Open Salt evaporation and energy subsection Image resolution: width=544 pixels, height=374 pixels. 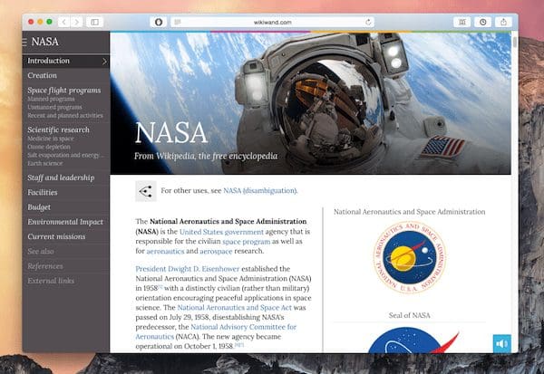click(x=65, y=155)
